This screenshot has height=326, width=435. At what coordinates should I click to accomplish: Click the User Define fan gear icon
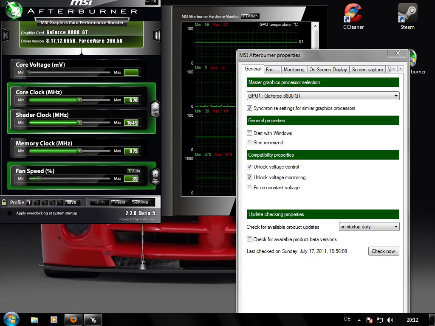155,176
